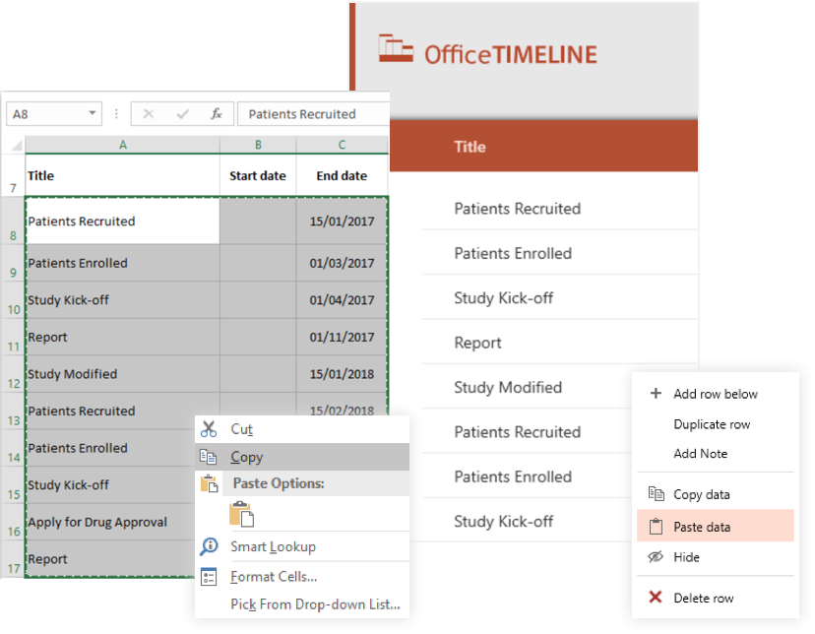Choose Add row below in Office Timeline menu
This screenshot has height=634, width=815.
click(x=716, y=394)
